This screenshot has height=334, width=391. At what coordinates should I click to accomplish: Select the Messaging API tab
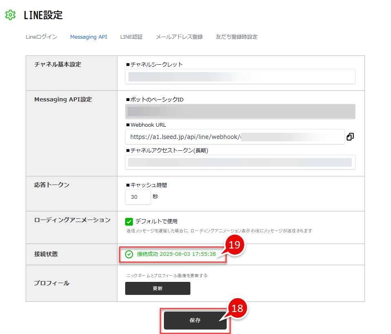(88, 37)
